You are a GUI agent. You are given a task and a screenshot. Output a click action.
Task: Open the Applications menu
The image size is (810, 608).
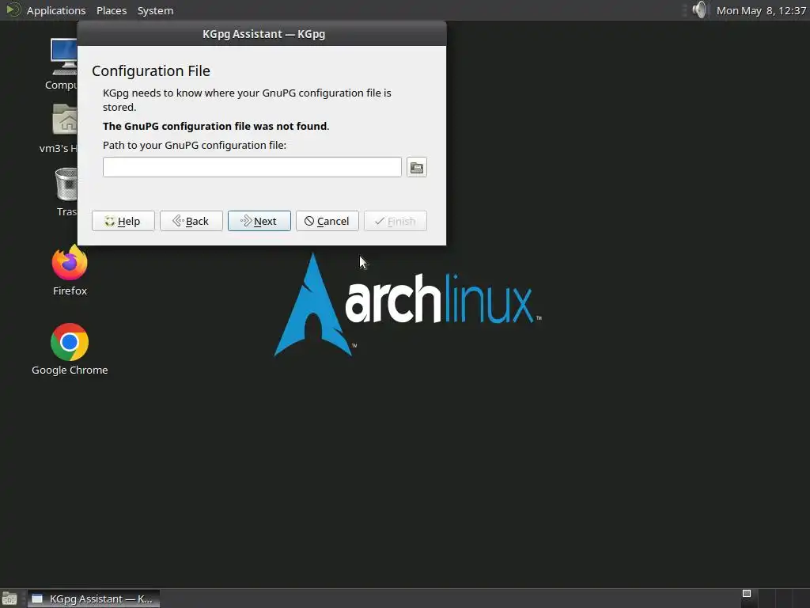click(56, 10)
